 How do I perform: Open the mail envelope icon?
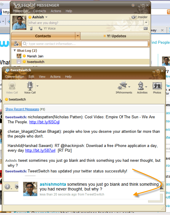coord(145,28)
